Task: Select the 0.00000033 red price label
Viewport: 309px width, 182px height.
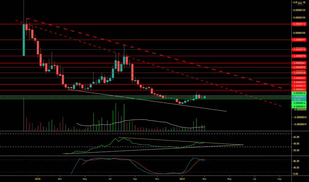Action: point(299,82)
